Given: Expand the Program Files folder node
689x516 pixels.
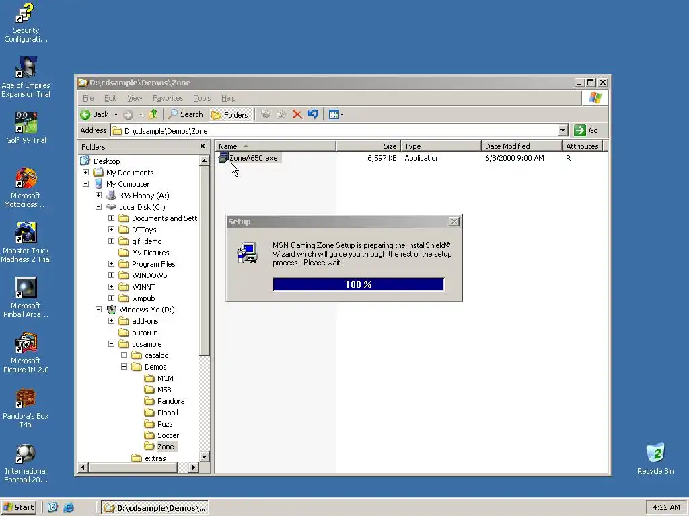Looking at the screenshot, I should click(x=112, y=263).
